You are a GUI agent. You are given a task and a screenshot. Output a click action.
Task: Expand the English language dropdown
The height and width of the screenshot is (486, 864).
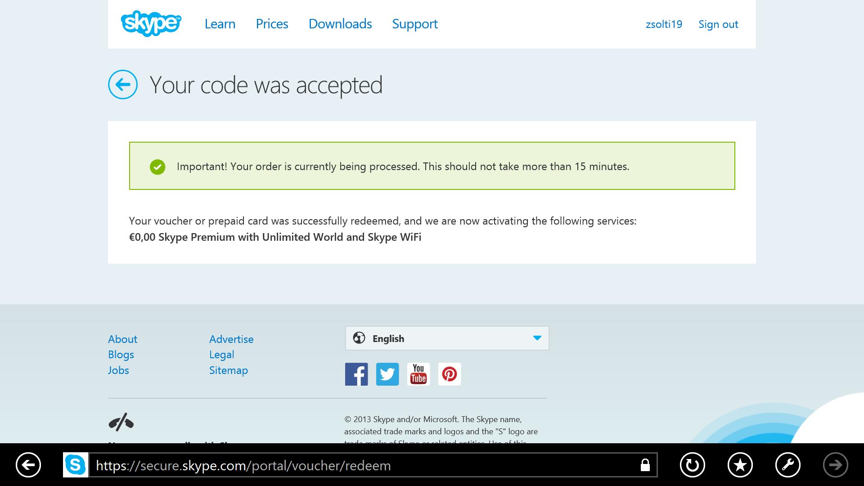(x=447, y=338)
